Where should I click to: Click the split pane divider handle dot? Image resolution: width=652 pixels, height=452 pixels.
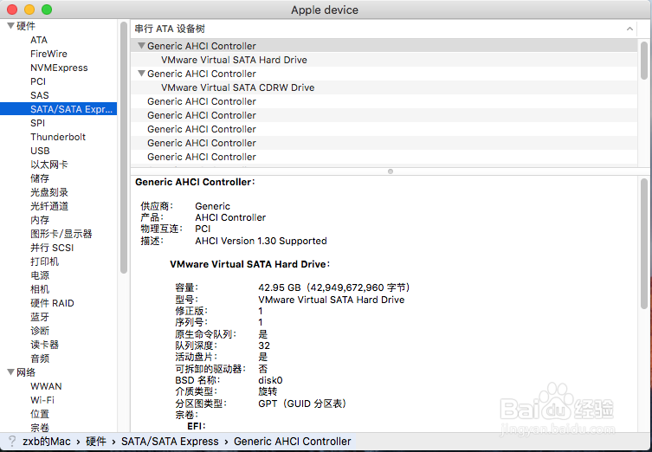[390, 171]
